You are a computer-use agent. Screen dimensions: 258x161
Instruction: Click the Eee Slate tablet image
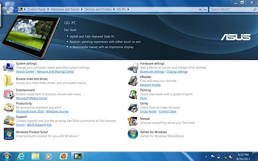tap(31, 36)
